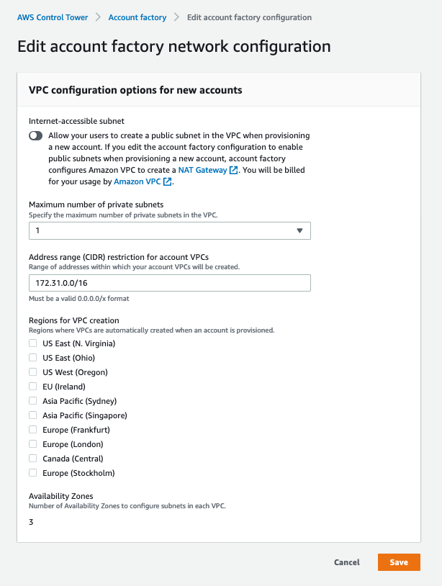Enable the Europe (London) checkbox

click(32, 444)
